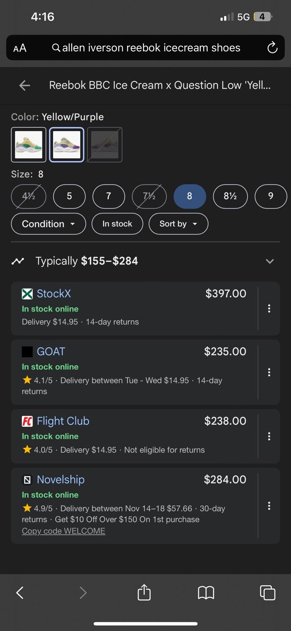291x631 pixels.
Task: Open three-dot menu for Novelship listing
Action: 269,506
